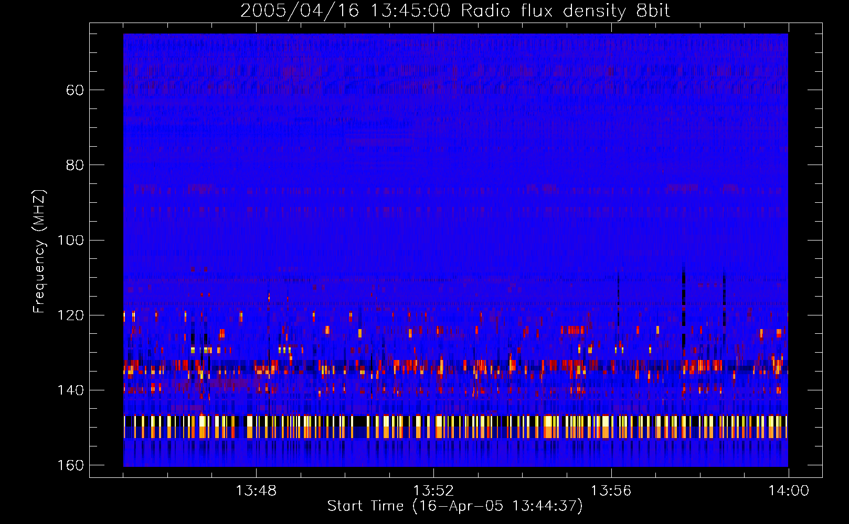Click the frequency tick label '100'
849x524 pixels.
point(71,241)
